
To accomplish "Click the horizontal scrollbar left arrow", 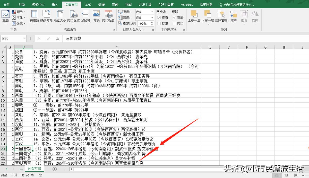I will [71, 169].
